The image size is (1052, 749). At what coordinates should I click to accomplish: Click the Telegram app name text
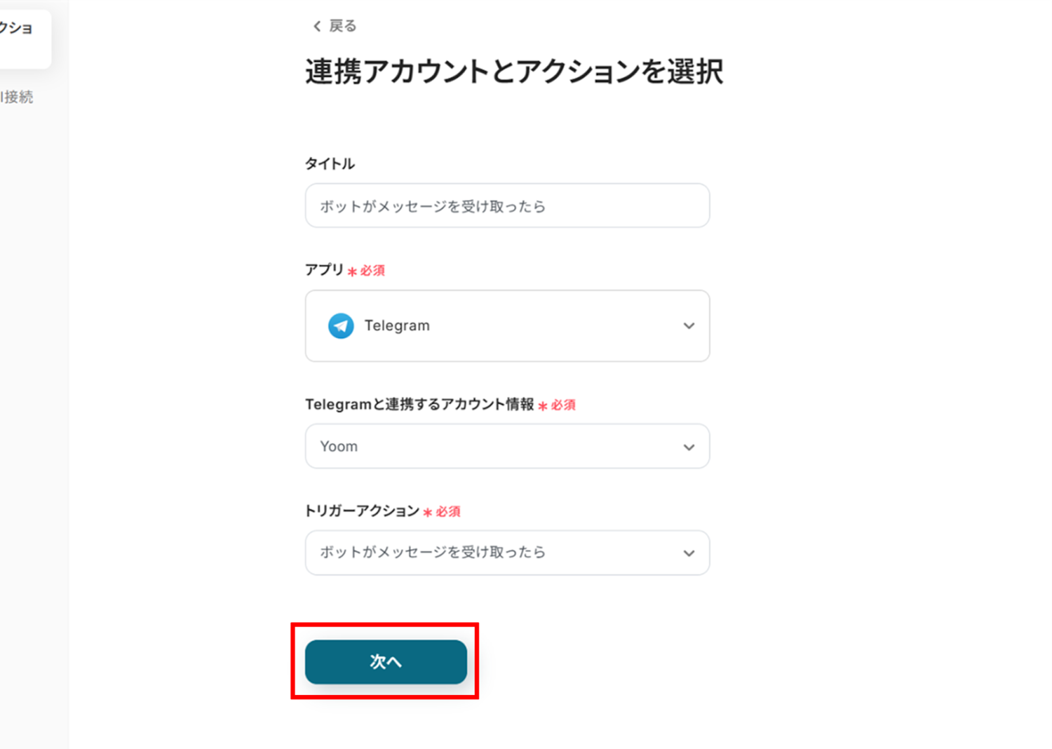point(397,326)
